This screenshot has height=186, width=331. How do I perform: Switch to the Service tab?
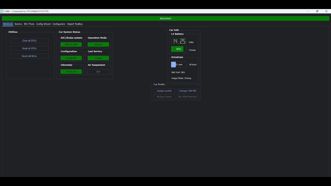coord(18,24)
